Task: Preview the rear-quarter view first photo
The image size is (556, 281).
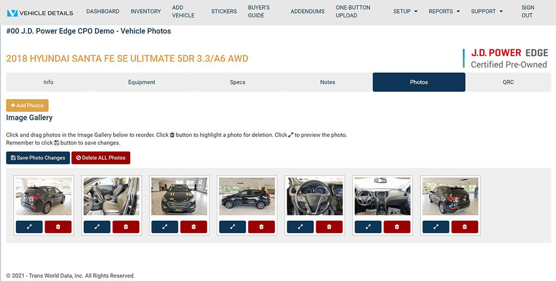Action: click(x=29, y=227)
